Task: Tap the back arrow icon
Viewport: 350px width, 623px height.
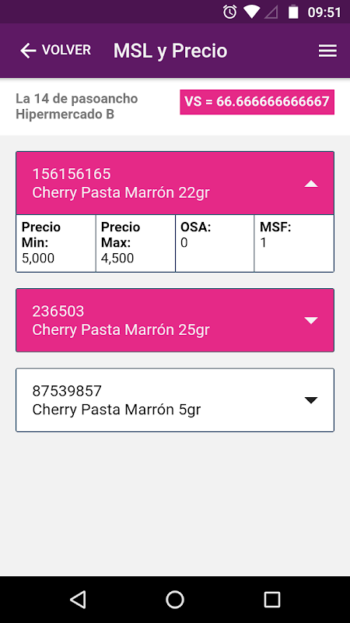Action: coord(28,51)
